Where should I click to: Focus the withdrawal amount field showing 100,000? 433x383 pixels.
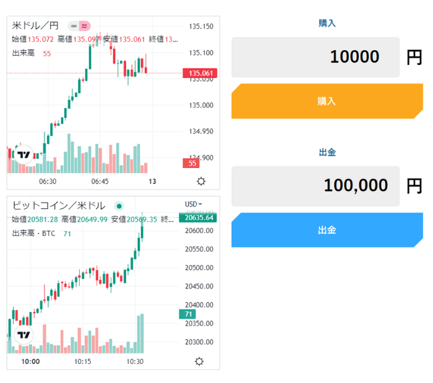click(315, 185)
